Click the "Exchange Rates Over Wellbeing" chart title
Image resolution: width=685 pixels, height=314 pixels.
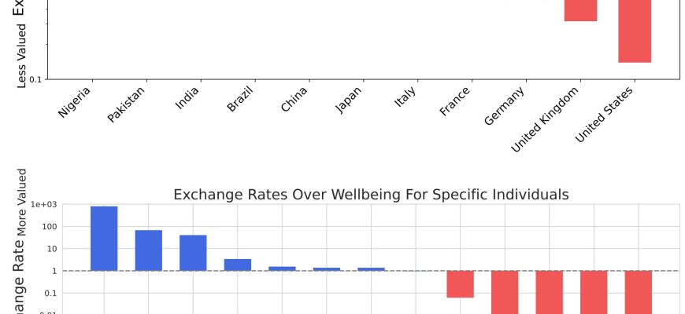(371, 194)
